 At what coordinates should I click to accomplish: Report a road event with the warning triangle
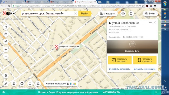(38, 83)
